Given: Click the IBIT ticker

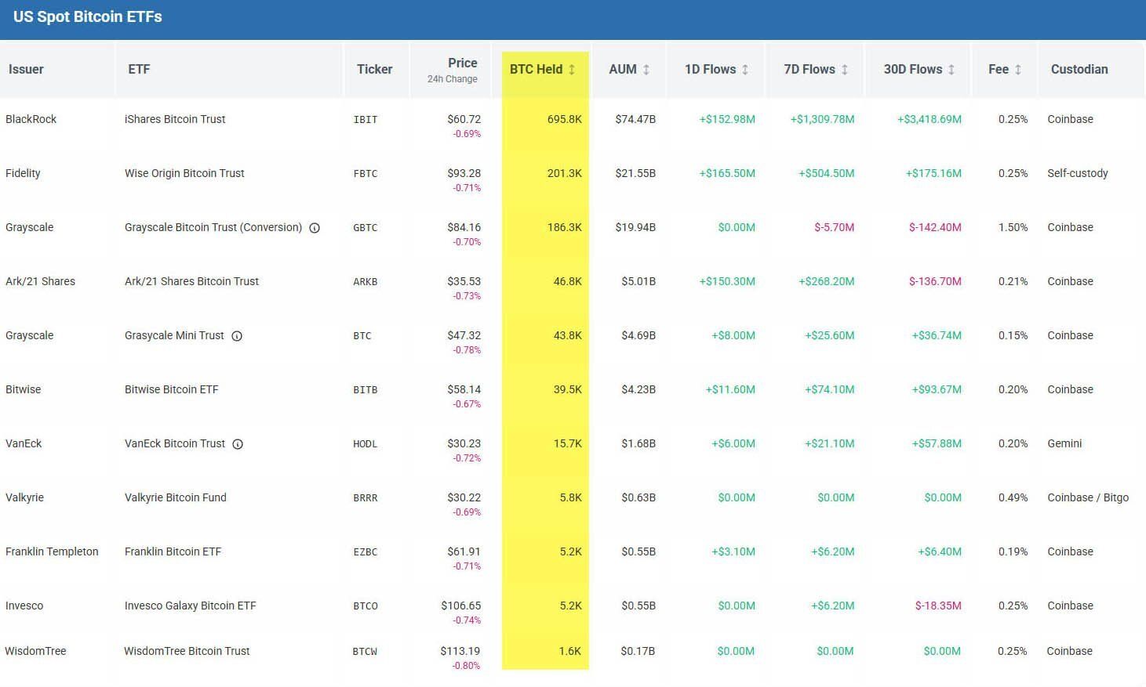Looking at the screenshot, I should [366, 120].
